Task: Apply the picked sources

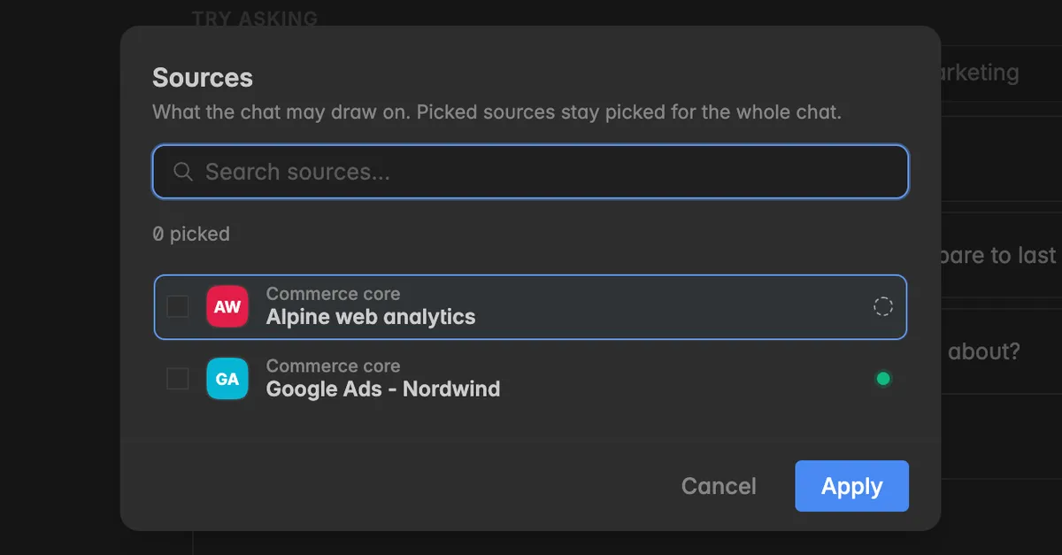Action: 852,486
